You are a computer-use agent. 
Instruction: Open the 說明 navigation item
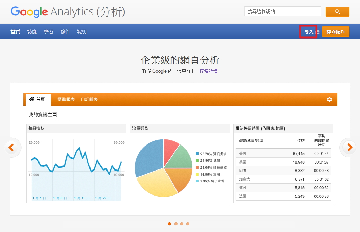coord(82,32)
